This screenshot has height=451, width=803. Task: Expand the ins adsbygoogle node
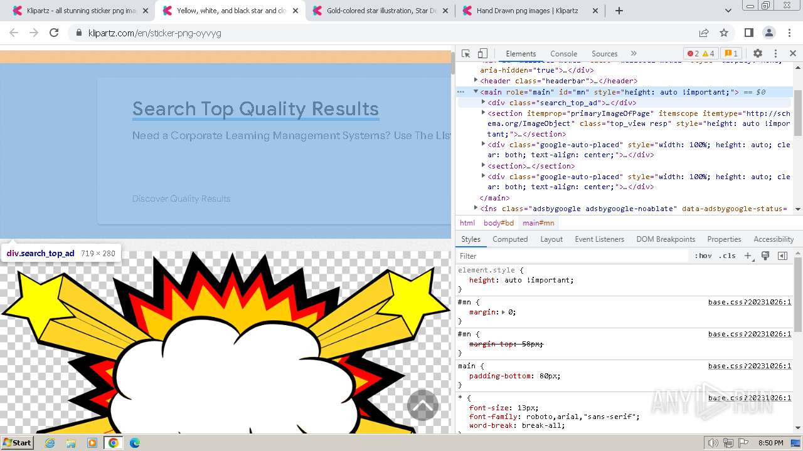(476, 208)
